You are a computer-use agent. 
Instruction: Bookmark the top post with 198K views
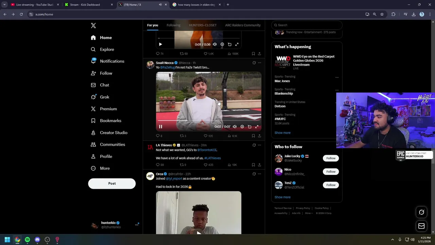253,53
